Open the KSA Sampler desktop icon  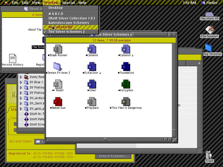click(x=209, y=30)
